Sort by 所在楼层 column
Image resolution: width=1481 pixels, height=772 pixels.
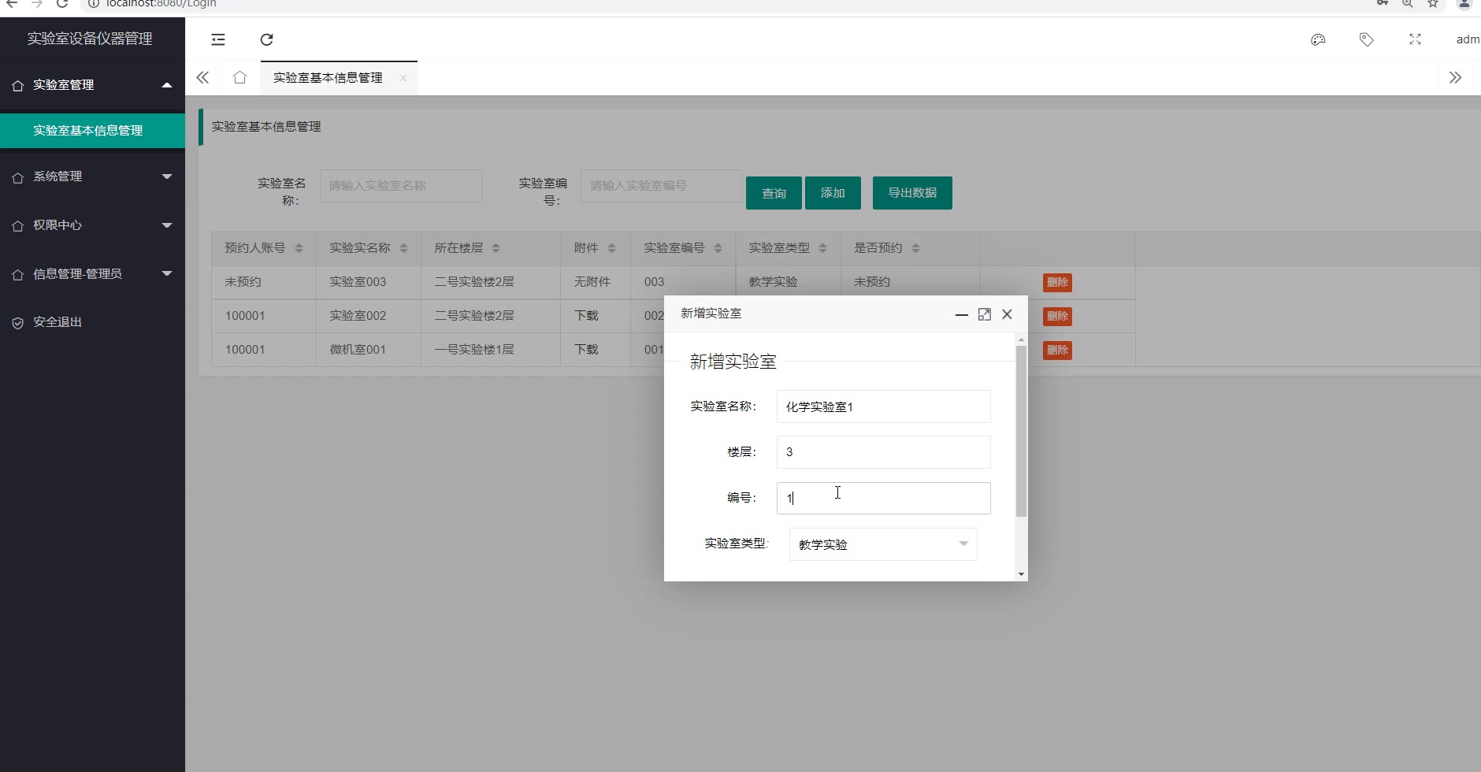[496, 248]
